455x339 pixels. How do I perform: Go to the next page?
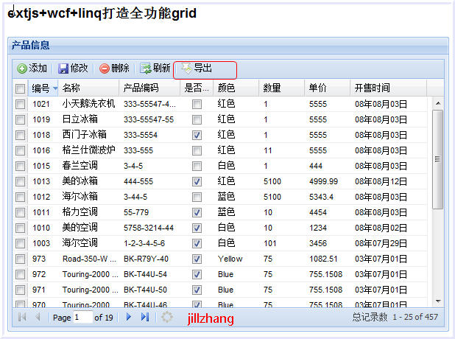pyautogui.click(x=128, y=317)
